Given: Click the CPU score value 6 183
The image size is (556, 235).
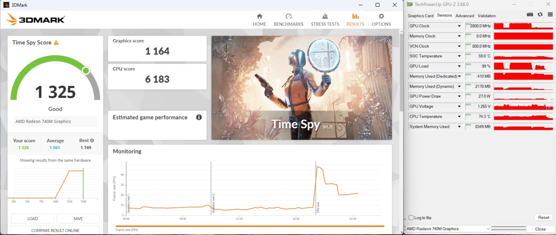Looking at the screenshot, I should (157, 79).
